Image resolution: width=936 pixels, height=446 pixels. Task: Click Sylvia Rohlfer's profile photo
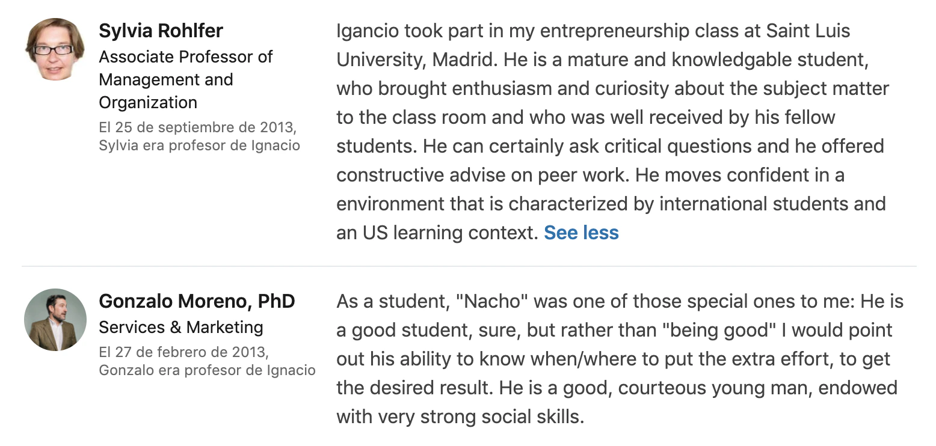(x=55, y=49)
